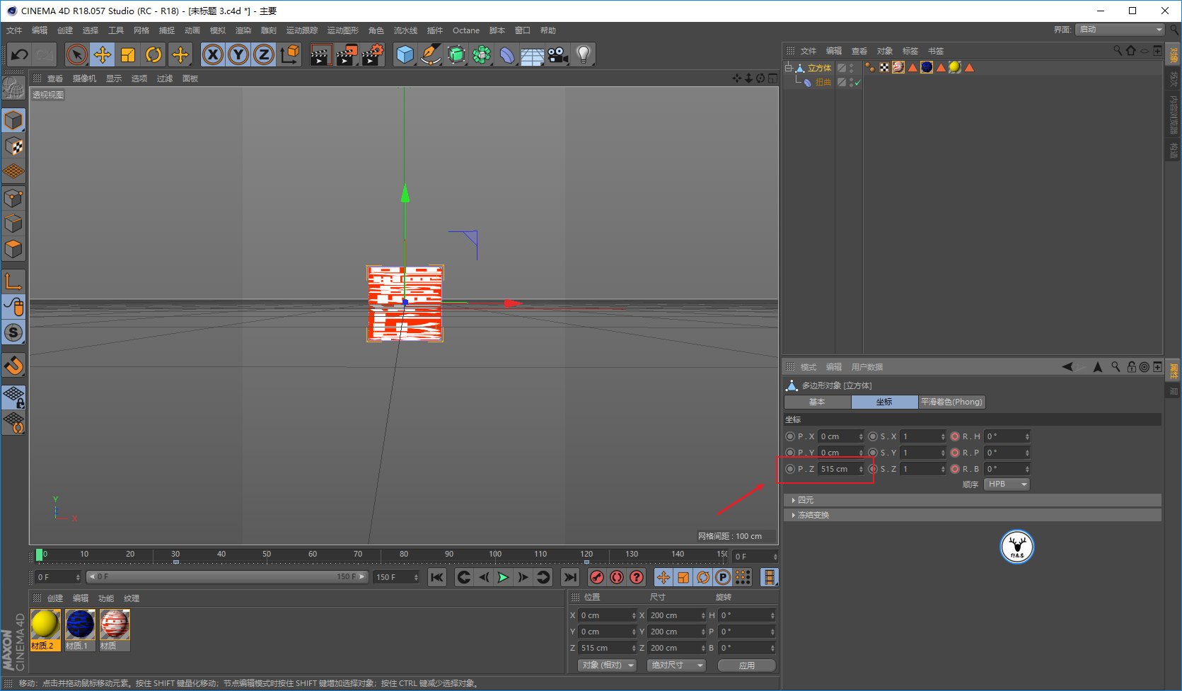
Task: Switch to the 平滑着色(Phong) tab
Action: [951, 402]
